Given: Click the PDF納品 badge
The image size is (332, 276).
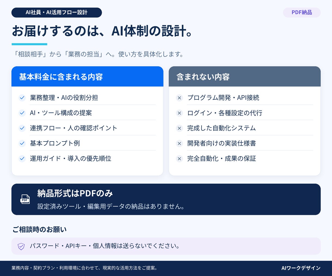Looking at the screenshot, I should coord(302,12).
